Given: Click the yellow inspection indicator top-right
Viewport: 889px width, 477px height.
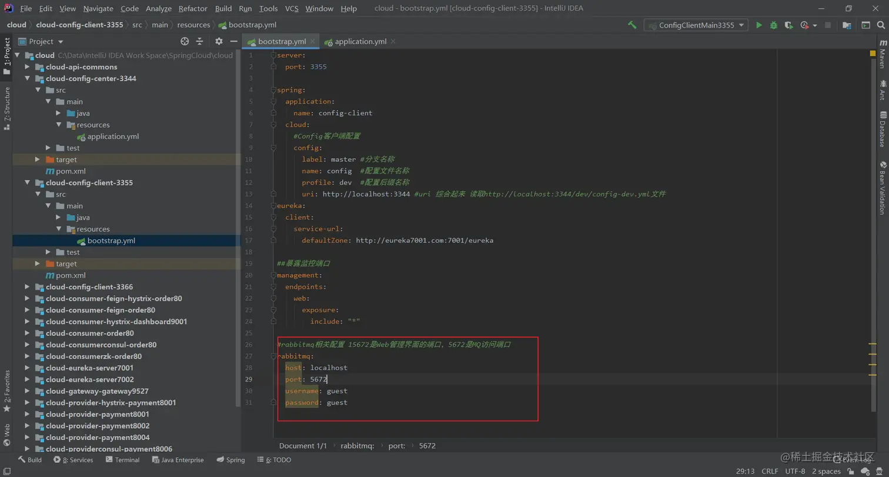Looking at the screenshot, I should (873, 54).
